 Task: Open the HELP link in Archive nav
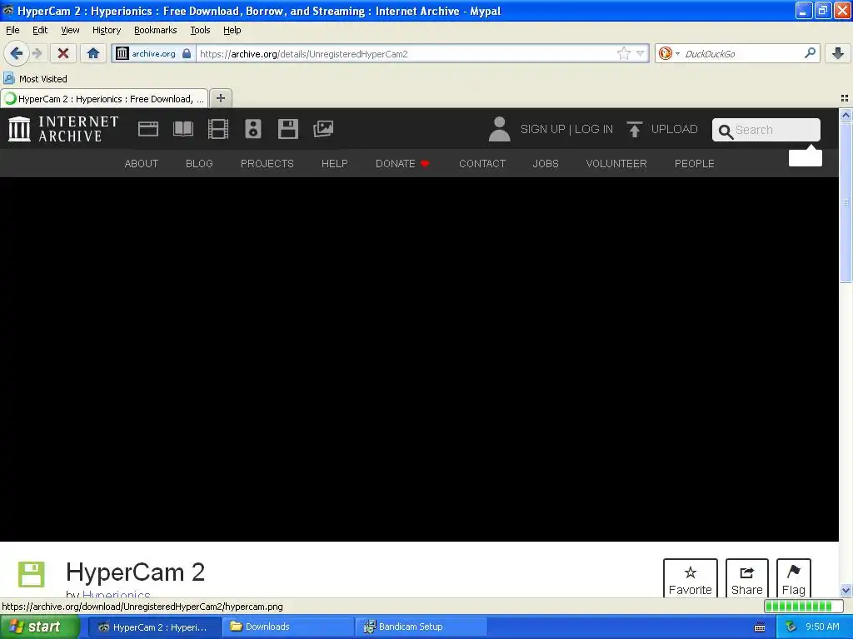pyautogui.click(x=335, y=164)
